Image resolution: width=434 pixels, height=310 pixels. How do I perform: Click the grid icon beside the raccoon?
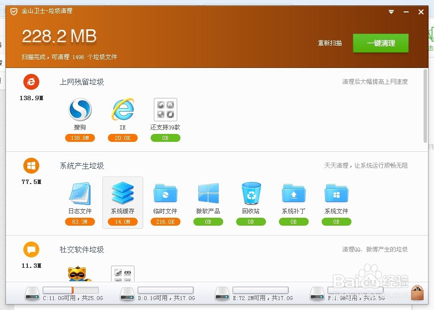click(x=123, y=274)
